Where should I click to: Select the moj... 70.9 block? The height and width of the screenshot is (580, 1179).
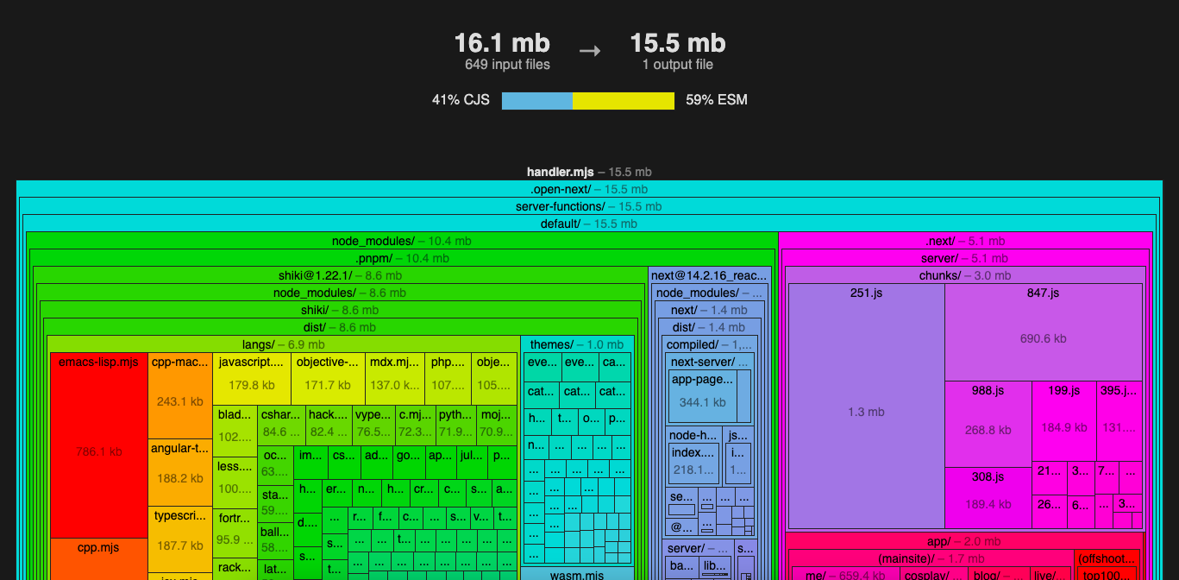pos(496,426)
